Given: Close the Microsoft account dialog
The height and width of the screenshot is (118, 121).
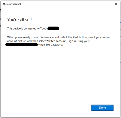Looking at the screenshot, I should [x=116, y=4].
